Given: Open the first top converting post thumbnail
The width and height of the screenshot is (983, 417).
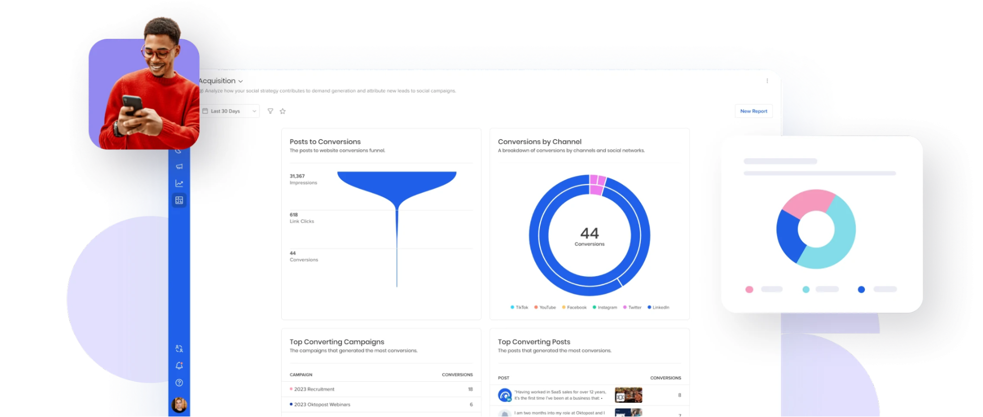Looking at the screenshot, I should pos(628,395).
